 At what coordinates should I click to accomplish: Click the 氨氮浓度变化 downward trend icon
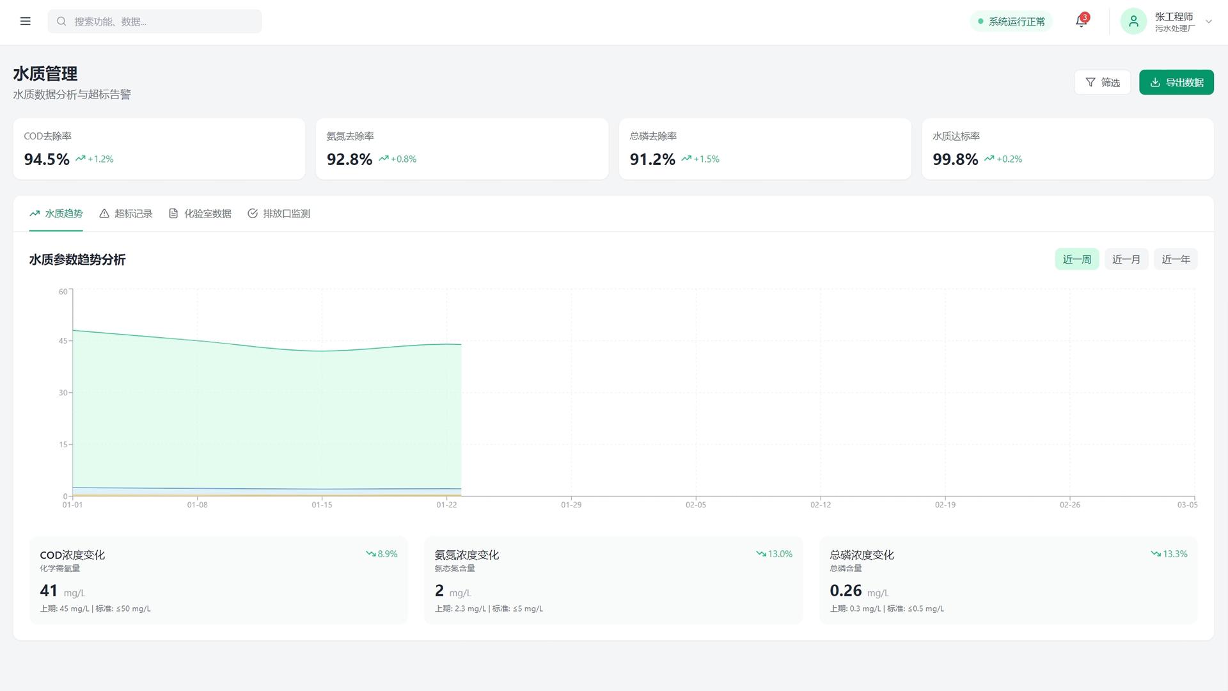coord(760,554)
